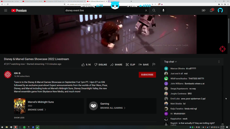Click the browser reload button

pos(8,4)
